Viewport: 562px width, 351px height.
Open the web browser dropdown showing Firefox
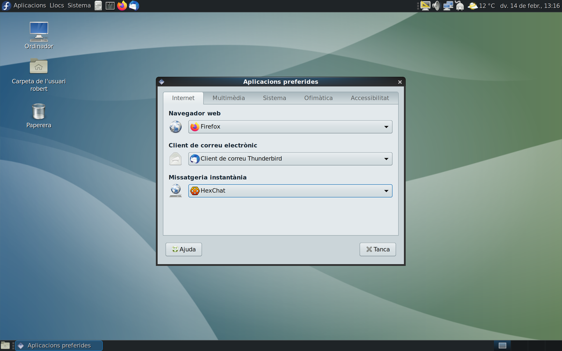pos(290,127)
